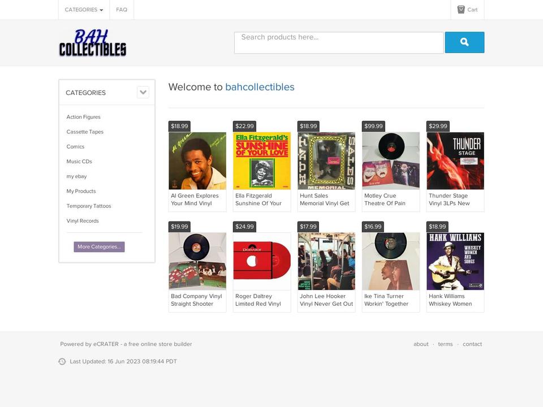Open Cassette Tapes category
This screenshot has height=407, width=543.
click(85, 132)
